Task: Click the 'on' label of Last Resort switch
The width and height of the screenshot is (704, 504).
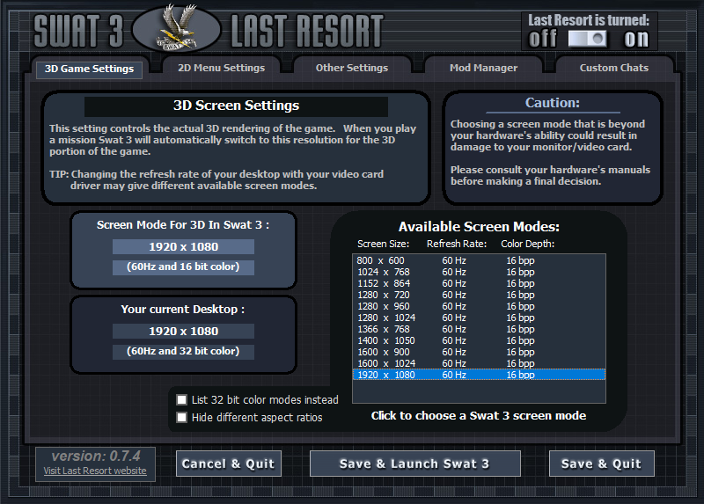Action: [x=636, y=39]
